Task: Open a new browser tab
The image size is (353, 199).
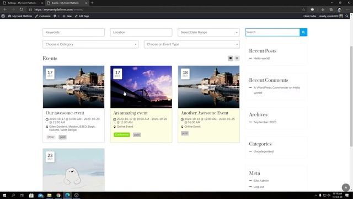Action: [92, 3]
